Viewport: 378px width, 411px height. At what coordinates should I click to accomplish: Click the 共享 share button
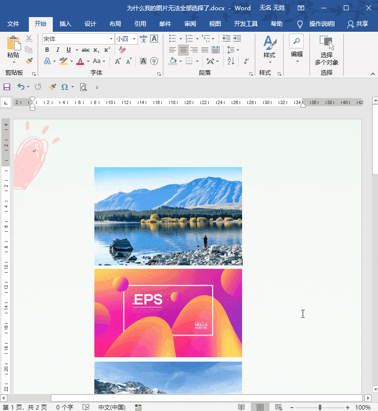357,24
